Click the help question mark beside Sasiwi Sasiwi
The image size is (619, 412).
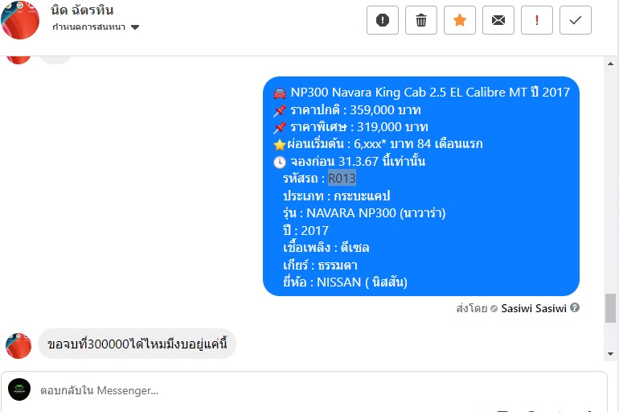575,307
